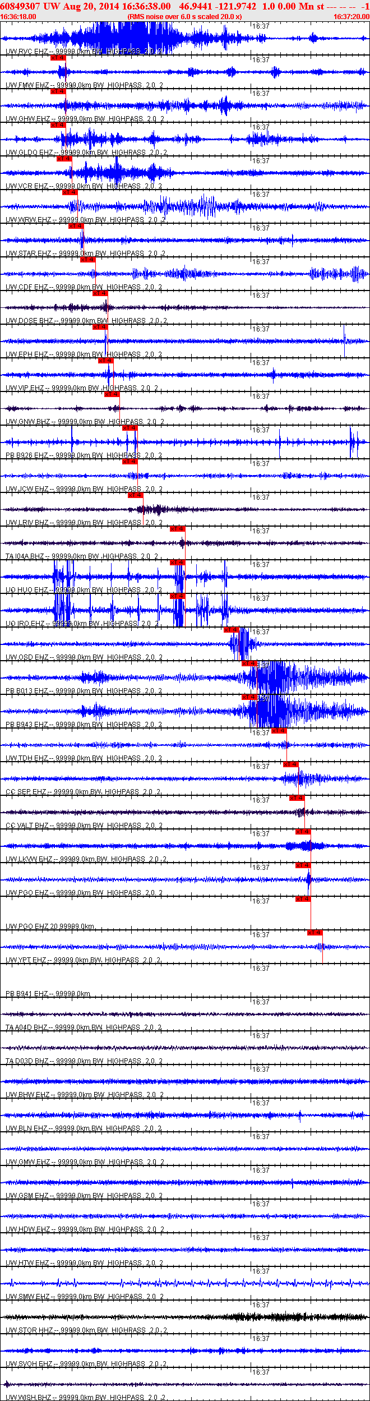Click the RMS noise scaling note
The height and width of the screenshot is (1401, 370).
(185, 17)
